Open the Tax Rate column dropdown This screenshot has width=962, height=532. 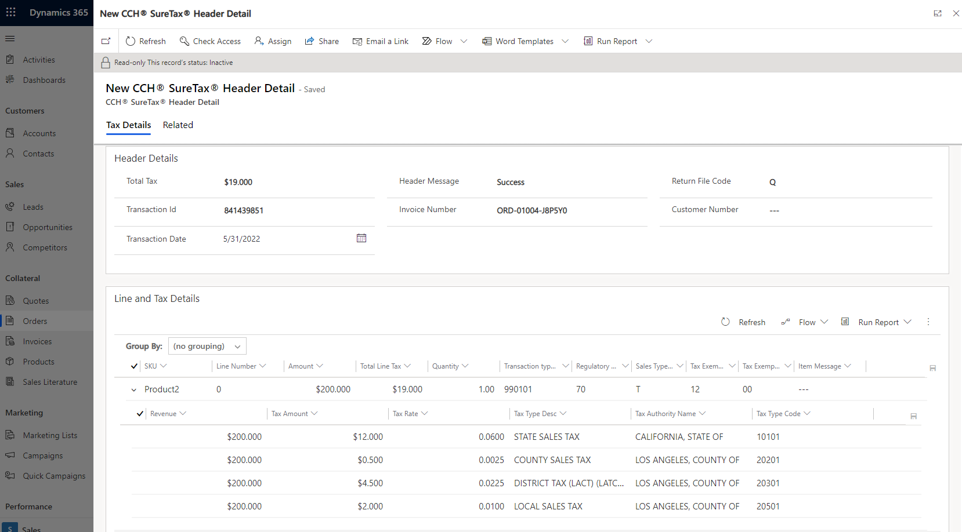pyautogui.click(x=424, y=413)
